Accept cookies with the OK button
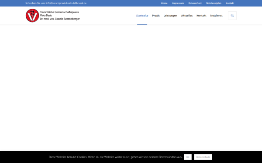The width and height of the screenshot is (262, 163). point(188,157)
